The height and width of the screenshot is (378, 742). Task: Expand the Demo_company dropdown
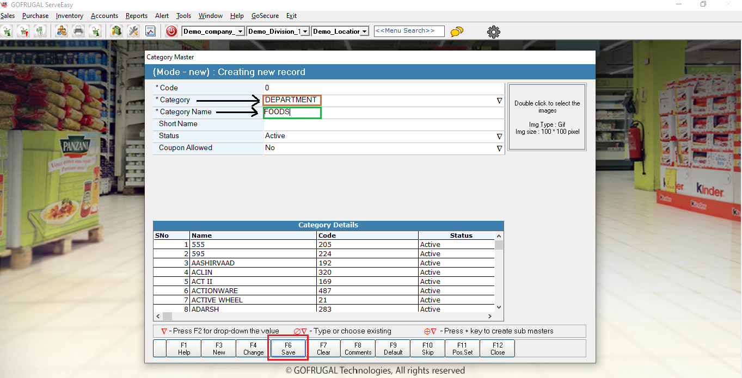point(240,32)
